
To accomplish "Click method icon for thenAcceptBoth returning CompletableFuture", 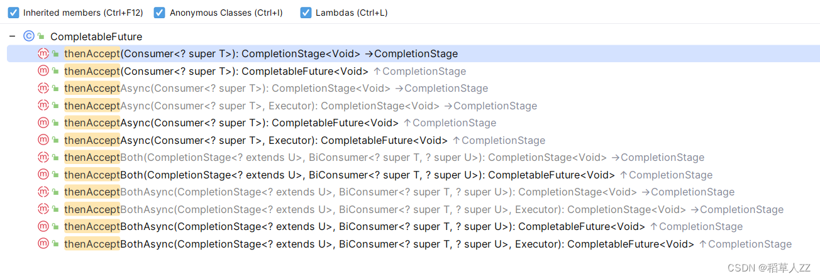I will (x=43, y=175).
